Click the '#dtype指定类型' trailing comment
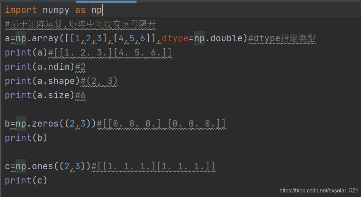361x197 pixels. tap(282, 38)
